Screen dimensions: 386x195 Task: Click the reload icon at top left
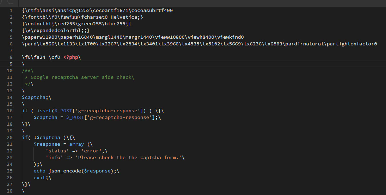point(10,2)
